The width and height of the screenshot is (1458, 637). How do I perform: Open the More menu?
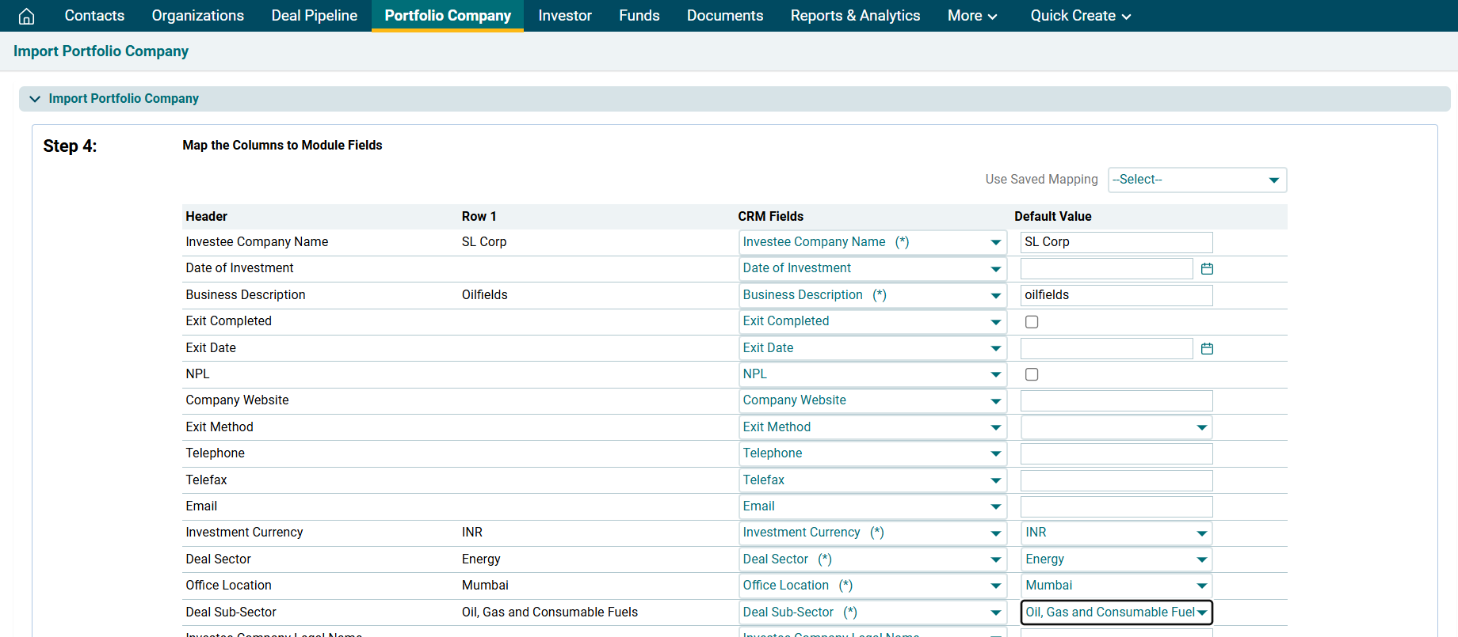[x=971, y=16]
